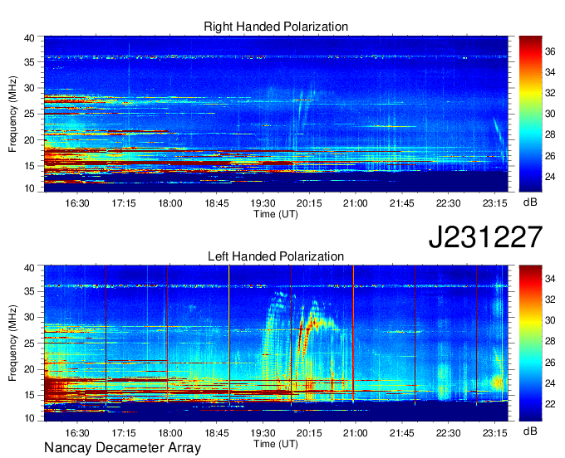Click the 'dB' unit label under the Left Handed color bar

530,431
